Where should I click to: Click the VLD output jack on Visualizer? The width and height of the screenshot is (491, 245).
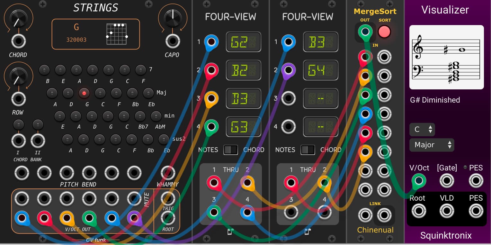click(x=446, y=211)
